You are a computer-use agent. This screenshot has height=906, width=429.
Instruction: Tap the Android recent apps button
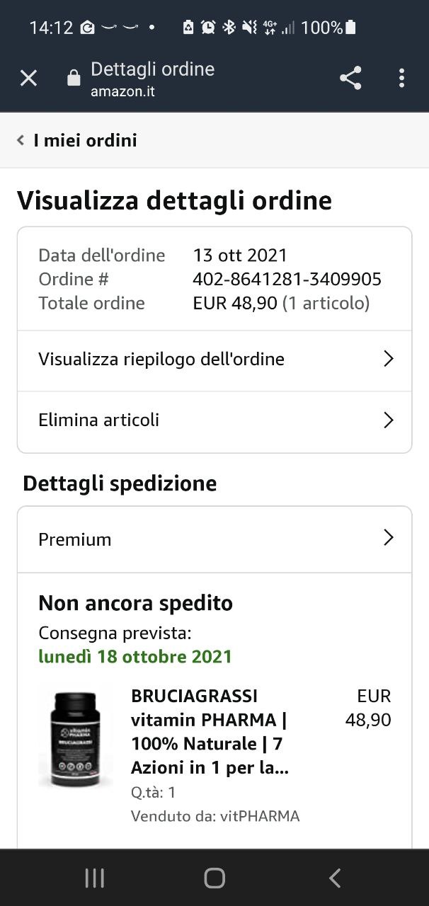coord(94,878)
